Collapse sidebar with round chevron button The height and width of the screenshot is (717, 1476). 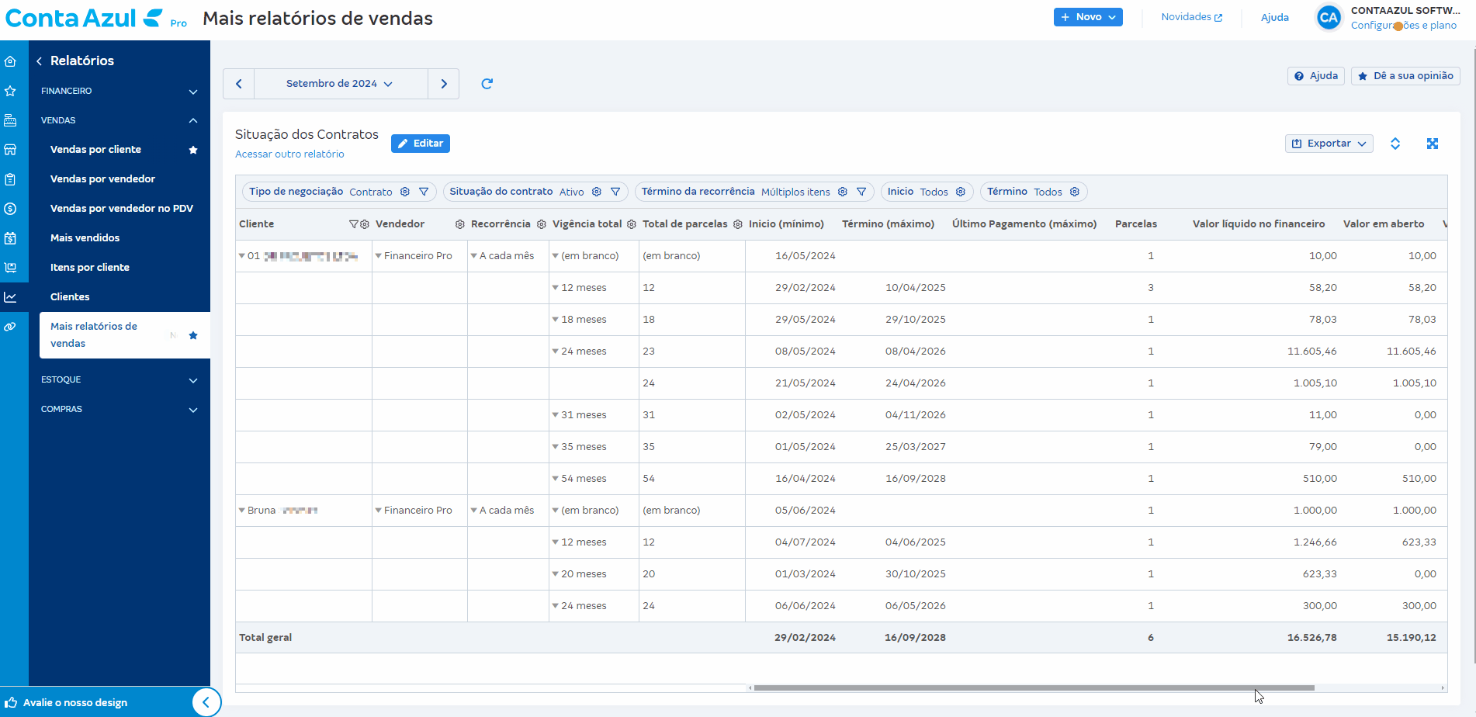(x=206, y=702)
